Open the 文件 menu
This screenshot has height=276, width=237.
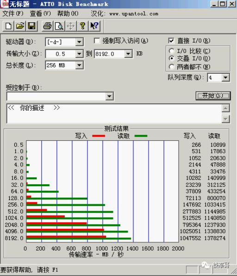[x=13, y=13]
